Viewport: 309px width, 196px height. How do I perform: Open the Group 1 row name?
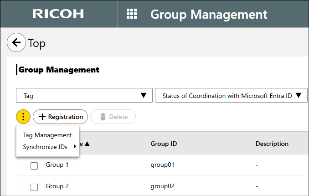point(57,165)
